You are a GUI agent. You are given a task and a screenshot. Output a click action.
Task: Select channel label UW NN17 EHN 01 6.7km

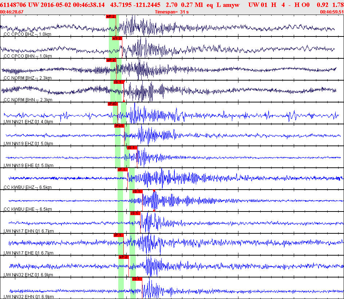coord(29,231)
